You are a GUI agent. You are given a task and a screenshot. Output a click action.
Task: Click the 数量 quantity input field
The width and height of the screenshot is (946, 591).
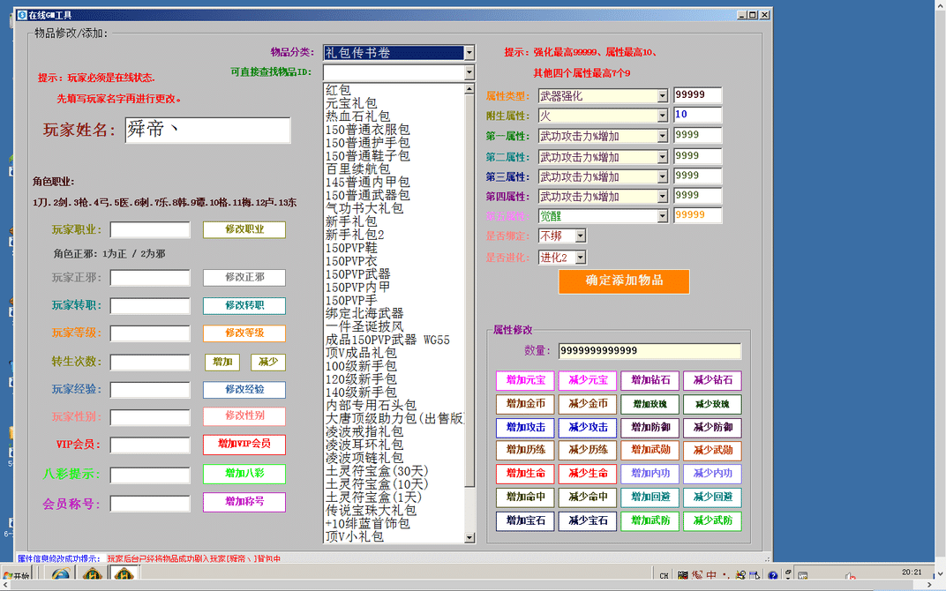point(649,351)
